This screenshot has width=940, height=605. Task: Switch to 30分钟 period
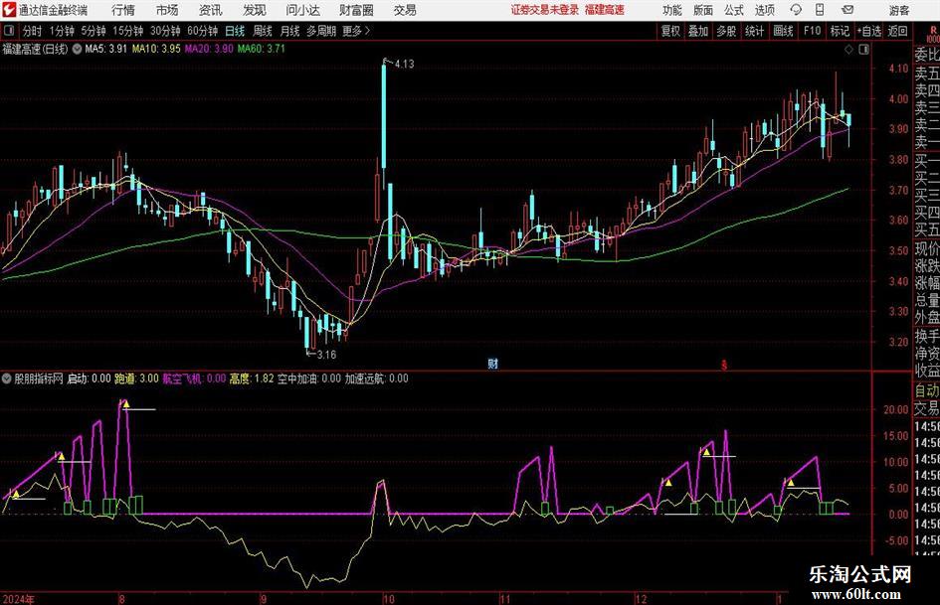(x=165, y=31)
